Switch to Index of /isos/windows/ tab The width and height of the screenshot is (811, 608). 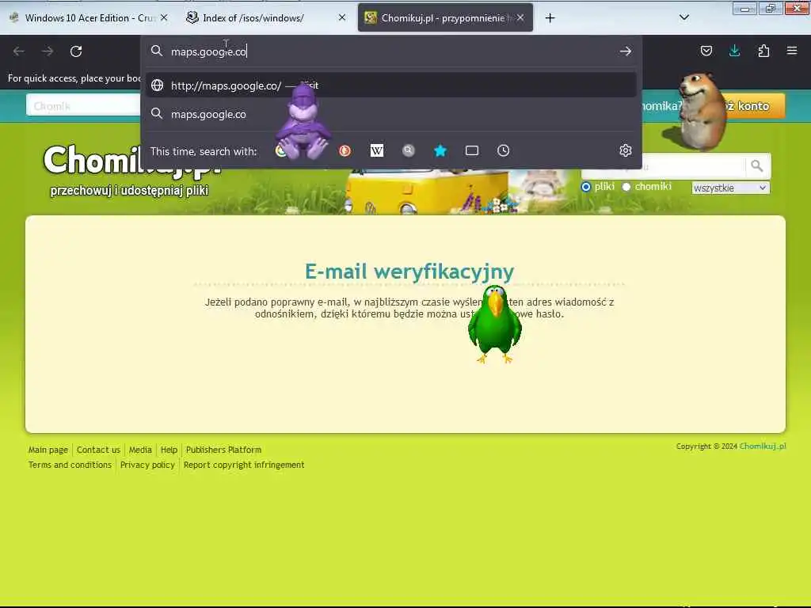(265, 17)
